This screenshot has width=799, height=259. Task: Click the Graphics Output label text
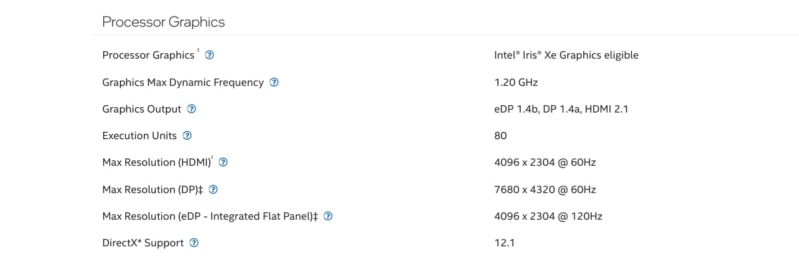(x=142, y=109)
